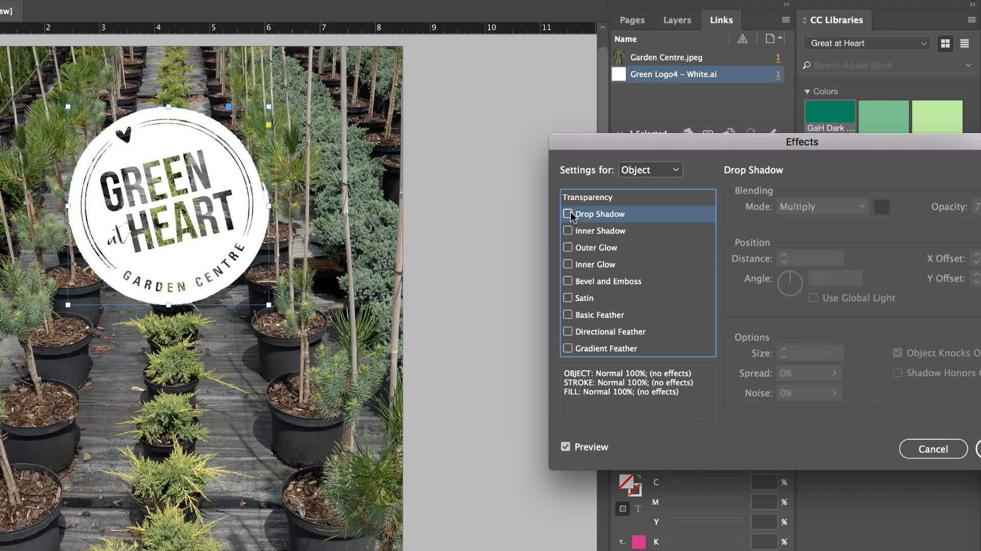This screenshot has width=981, height=551.
Task: Click the last color arrow icon
Action: click(x=622, y=542)
